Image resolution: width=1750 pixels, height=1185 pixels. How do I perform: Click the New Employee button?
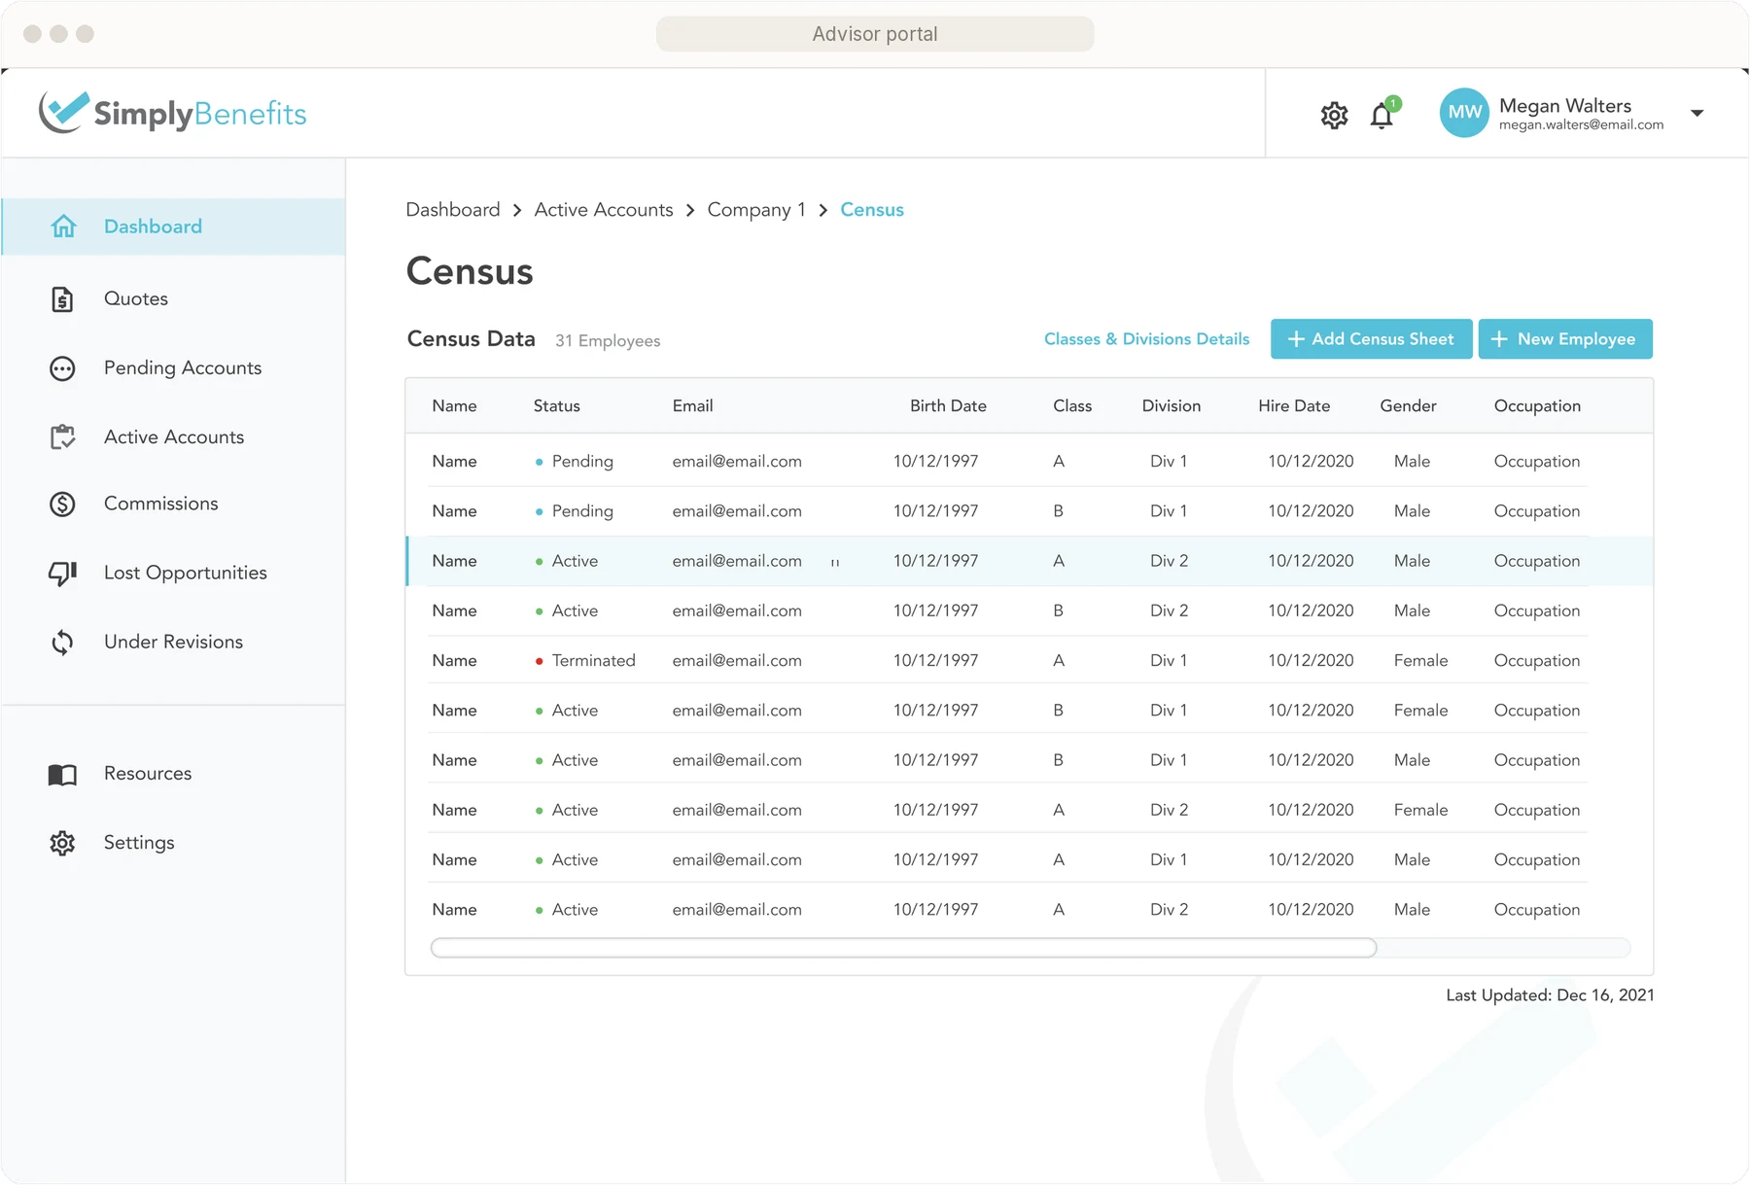tap(1565, 339)
